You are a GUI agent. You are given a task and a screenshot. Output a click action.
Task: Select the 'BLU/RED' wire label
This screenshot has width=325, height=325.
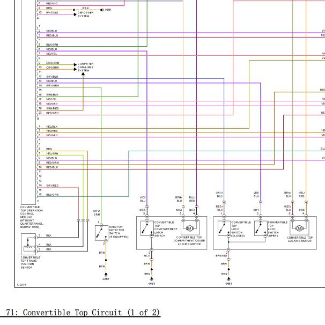click(x=192, y=199)
